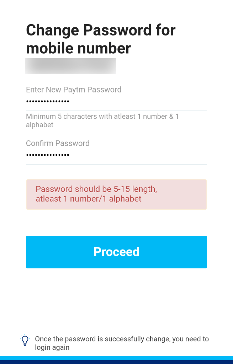Click the dark navy bar at the bottom edge
The image size is (233, 364).
click(116, 362)
